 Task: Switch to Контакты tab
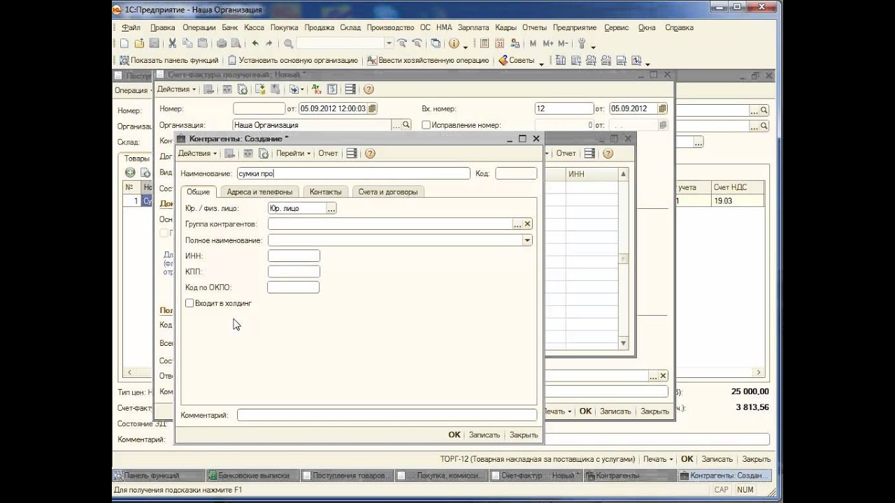point(326,191)
